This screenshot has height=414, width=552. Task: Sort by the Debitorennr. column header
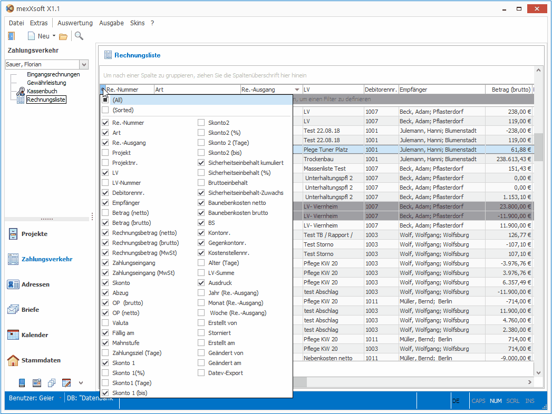click(381, 90)
